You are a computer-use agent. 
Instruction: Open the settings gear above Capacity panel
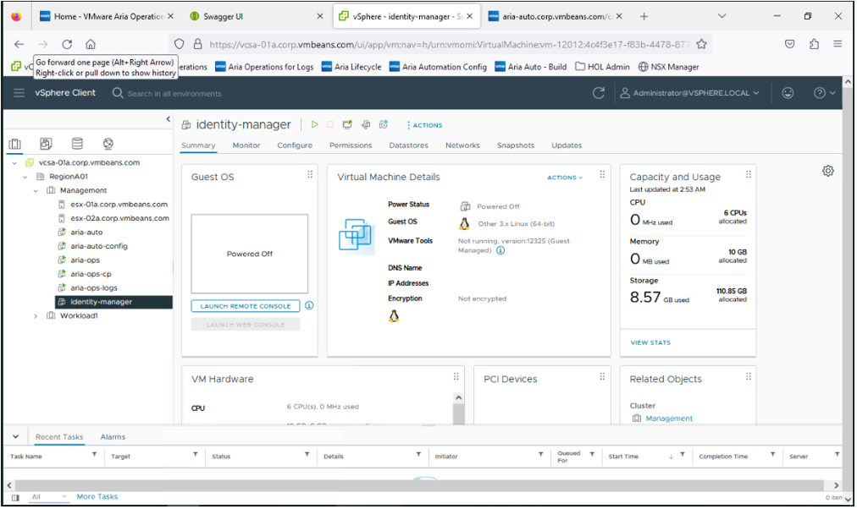tap(827, 171)
